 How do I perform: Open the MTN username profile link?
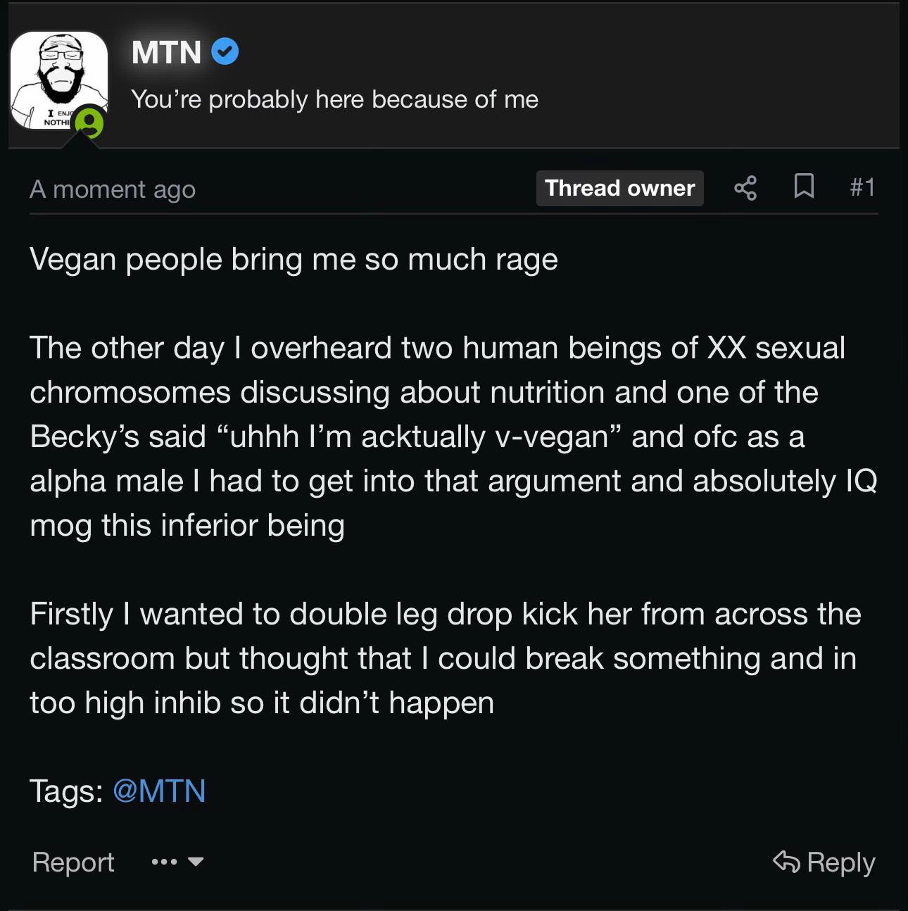tap(166, 52)
